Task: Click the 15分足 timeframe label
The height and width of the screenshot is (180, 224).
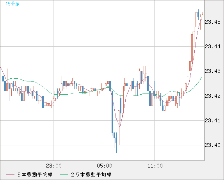Action: pos(12,4)
